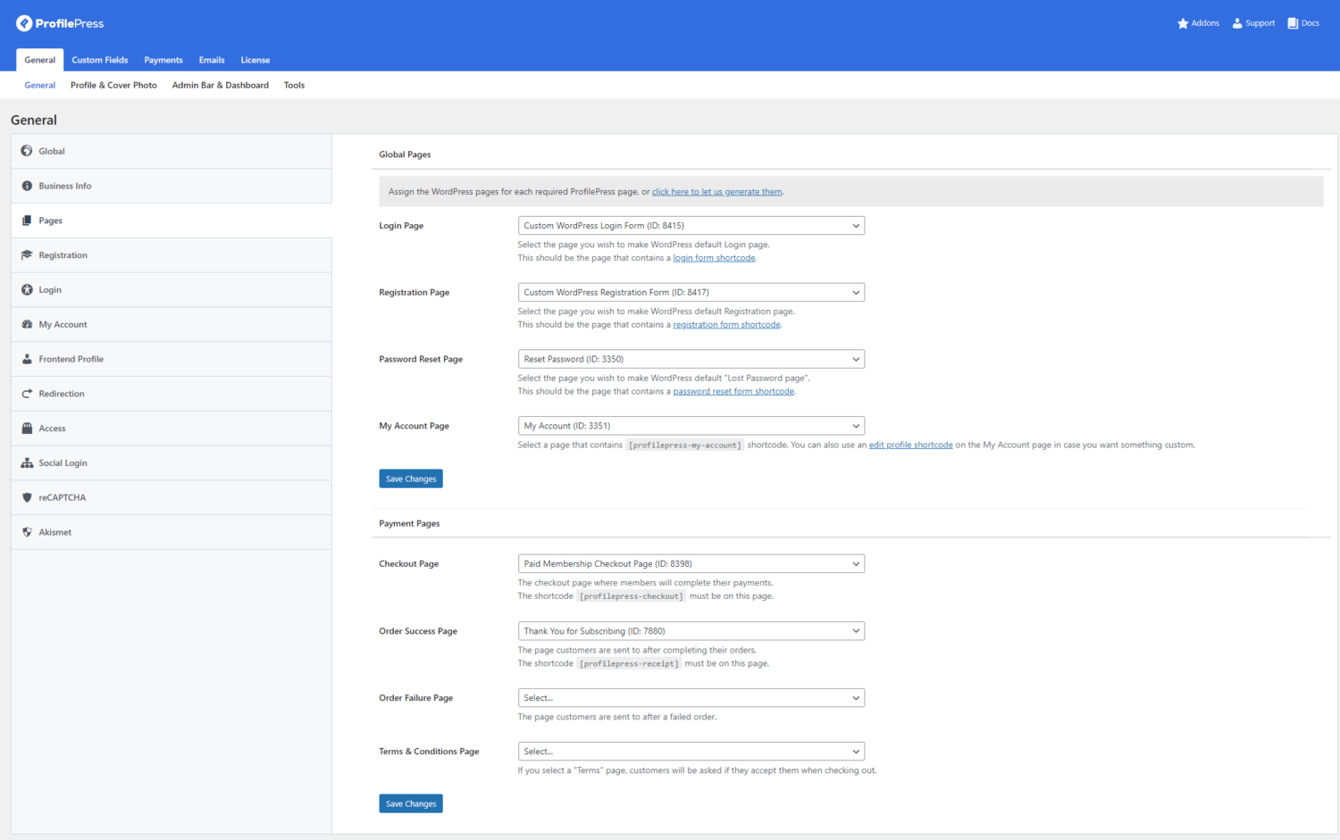Click the Business Info icon
Viewport: 1340px width, 840px height.
27,186
